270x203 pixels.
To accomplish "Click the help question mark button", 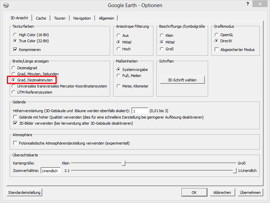I will tap(248, 4).
